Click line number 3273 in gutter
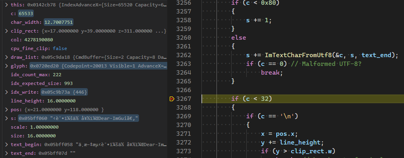404x158 pixels. pos(184,151)
